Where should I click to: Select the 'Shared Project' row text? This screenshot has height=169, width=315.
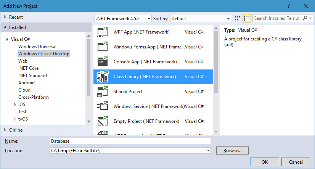click(x=128, y=92)
